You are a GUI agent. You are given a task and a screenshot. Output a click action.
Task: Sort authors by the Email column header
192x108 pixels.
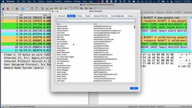(x=114, y=24)
